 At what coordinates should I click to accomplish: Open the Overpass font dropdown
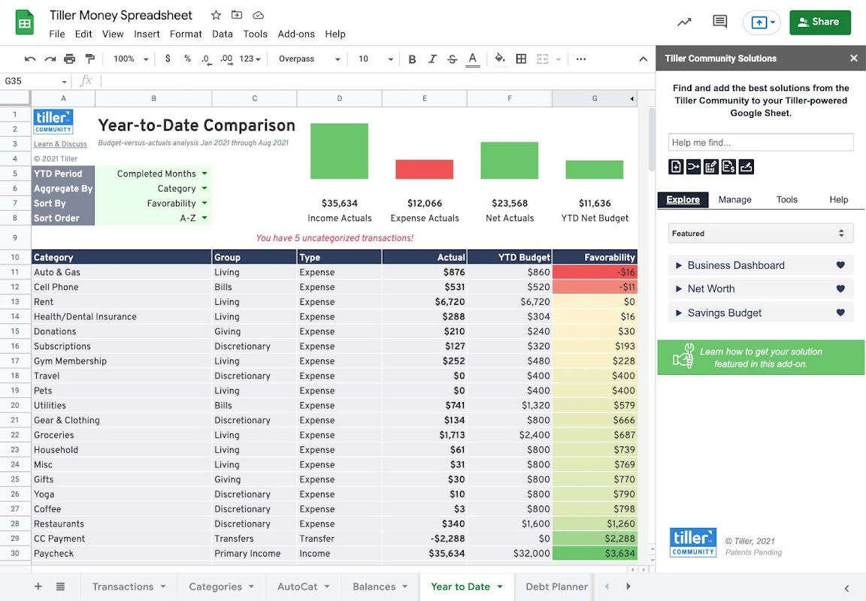[x=309, y=59]
